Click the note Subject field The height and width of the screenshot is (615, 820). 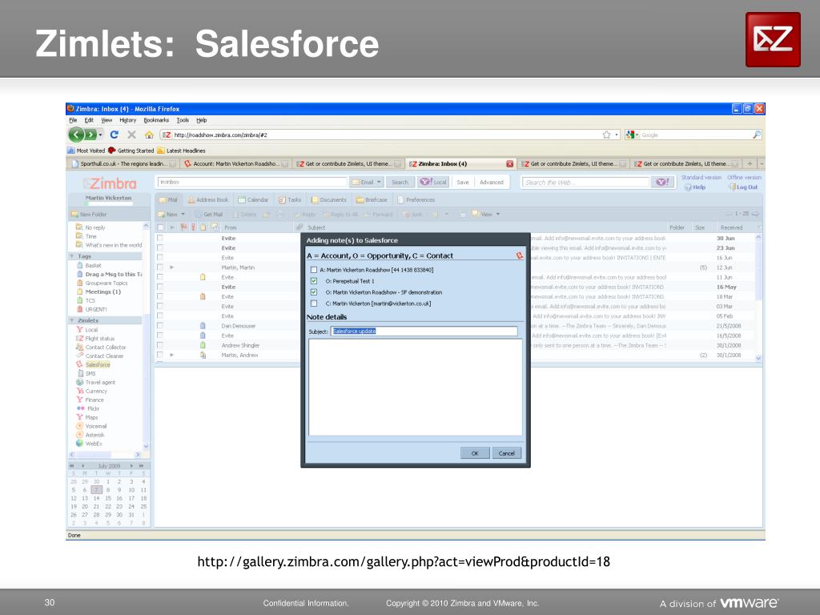424,331
